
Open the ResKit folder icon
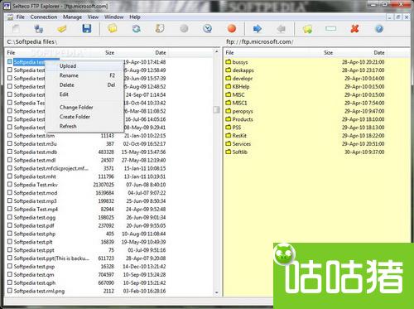click(x=229, y=136)
